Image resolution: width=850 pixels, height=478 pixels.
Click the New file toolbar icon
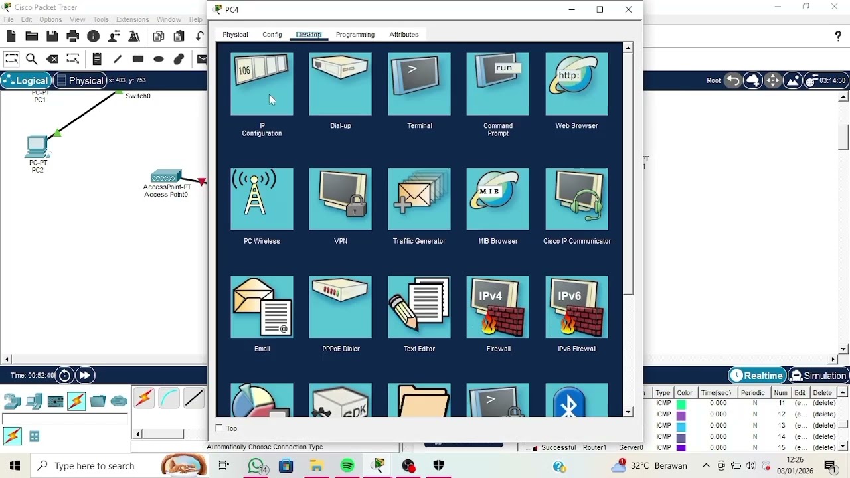(11, 37)
